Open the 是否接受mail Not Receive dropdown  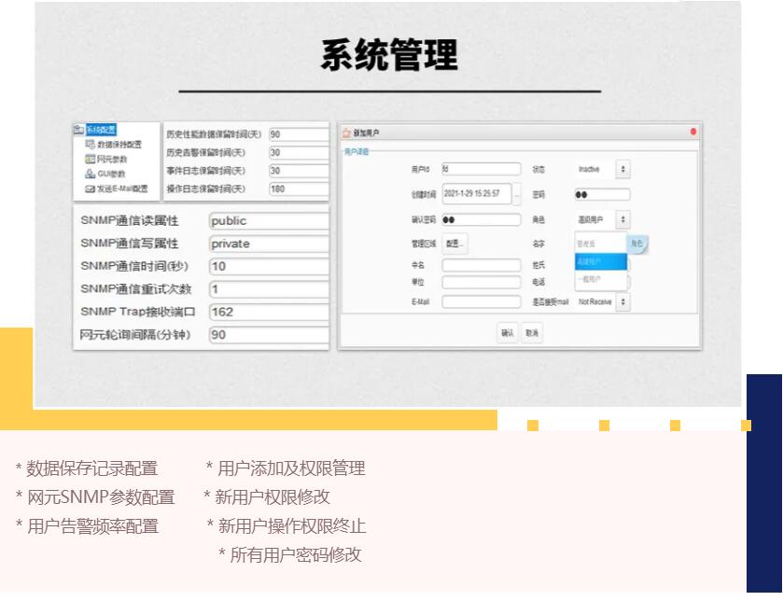(x=622, y=302)
